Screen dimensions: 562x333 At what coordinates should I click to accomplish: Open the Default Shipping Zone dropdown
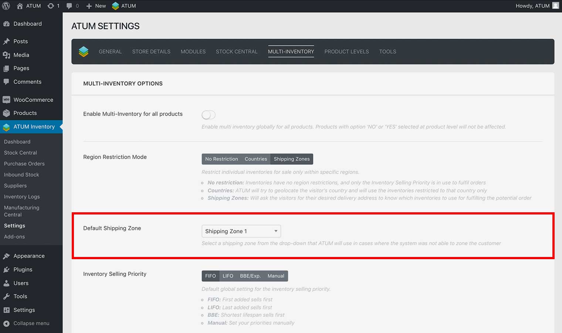pyautogui.click(x=241, y=231)
